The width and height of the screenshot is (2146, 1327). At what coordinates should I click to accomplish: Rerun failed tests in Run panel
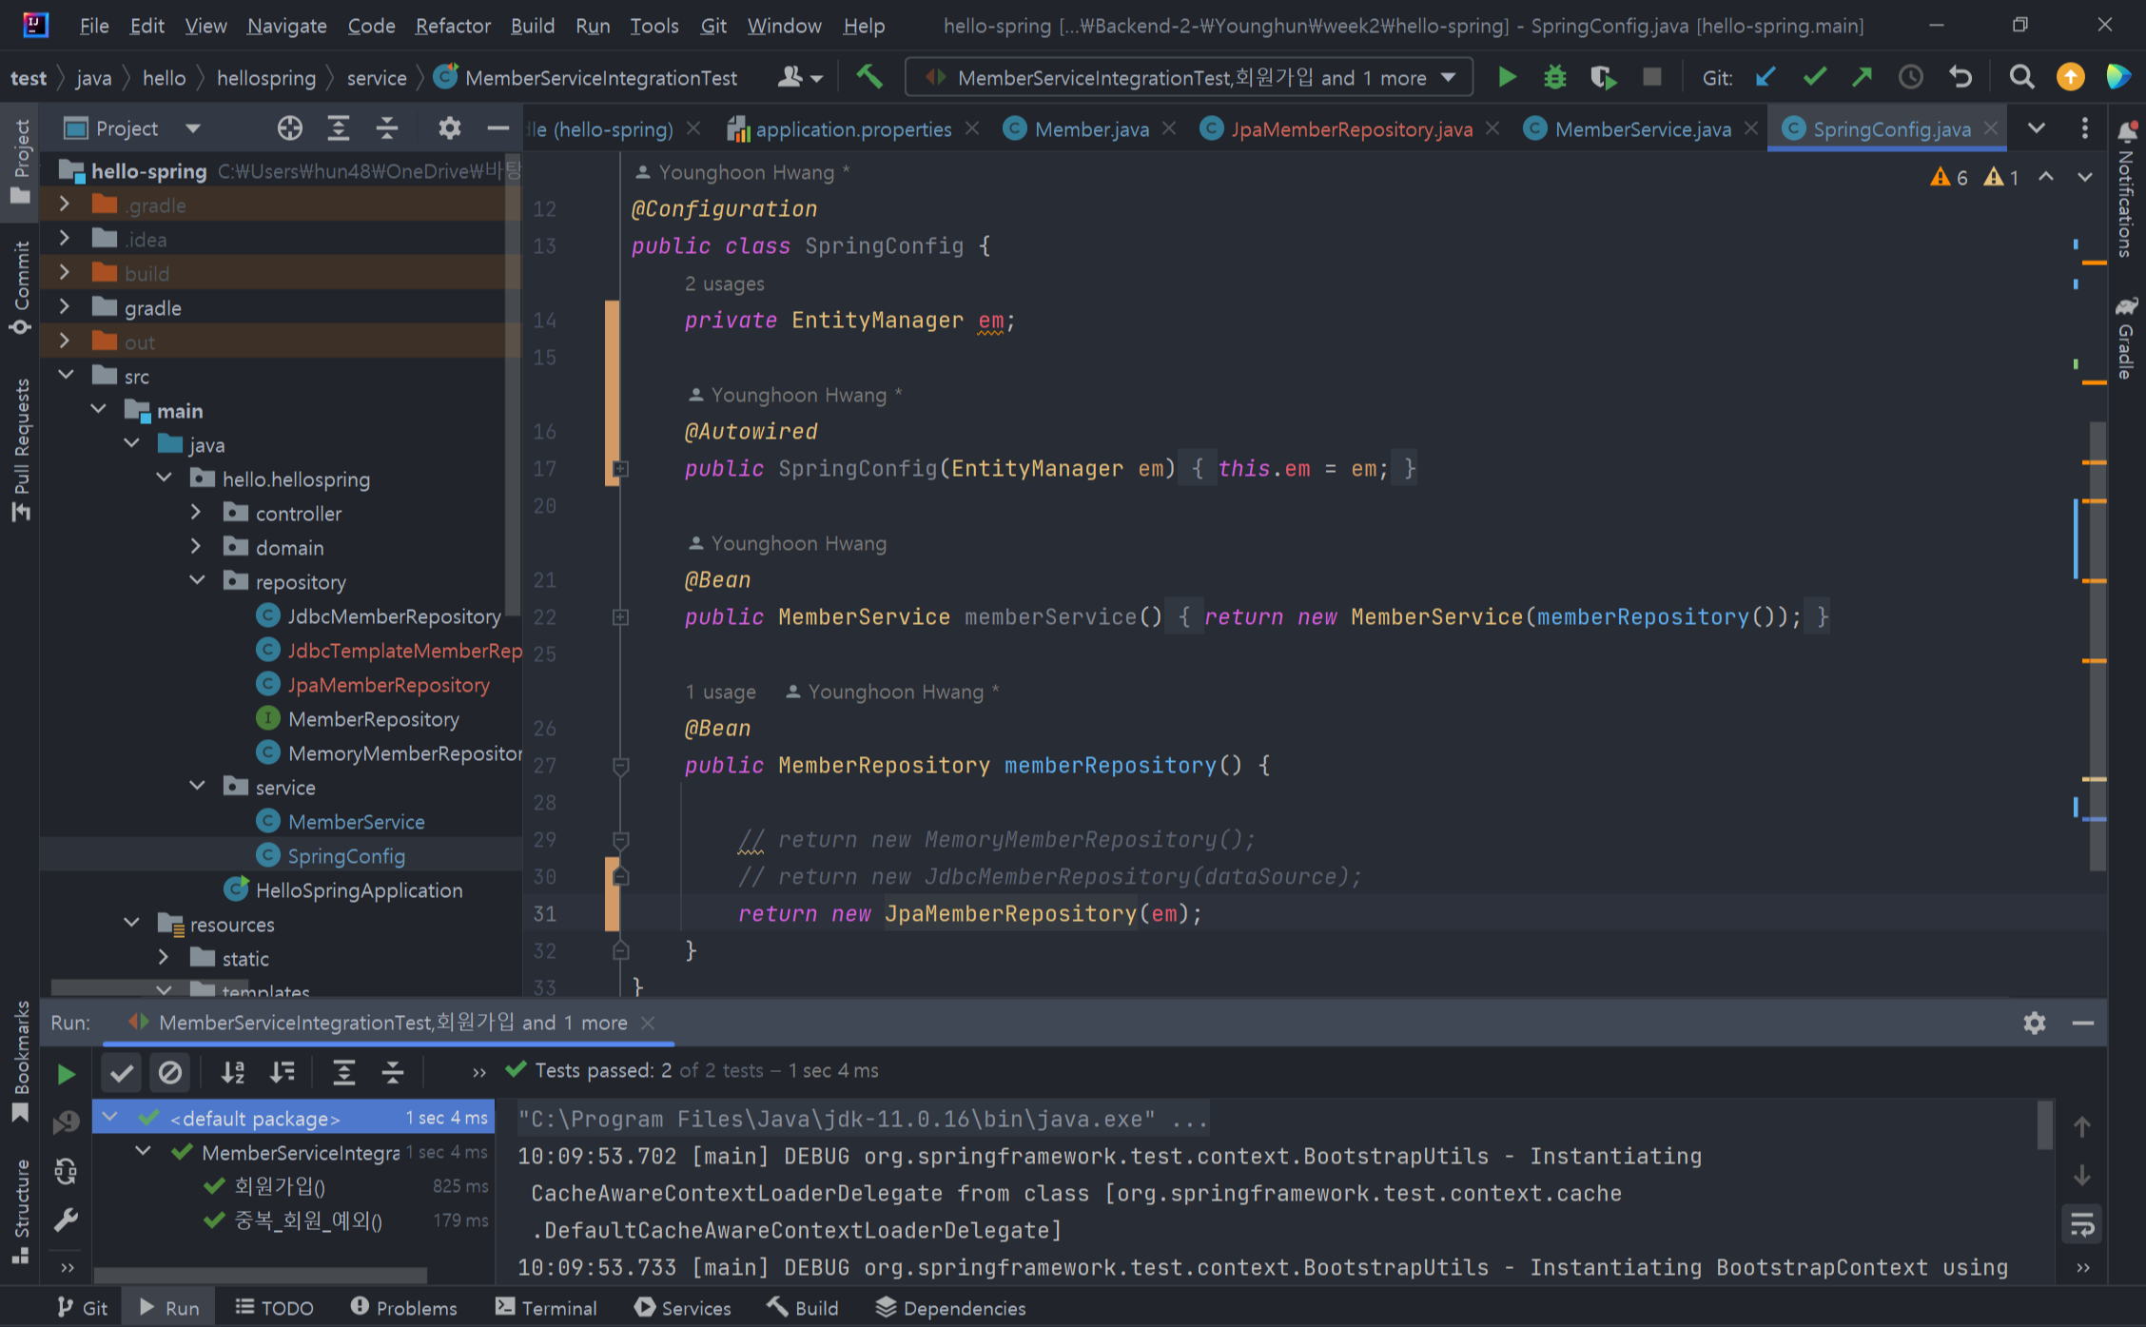click(x=66, y=1122)
